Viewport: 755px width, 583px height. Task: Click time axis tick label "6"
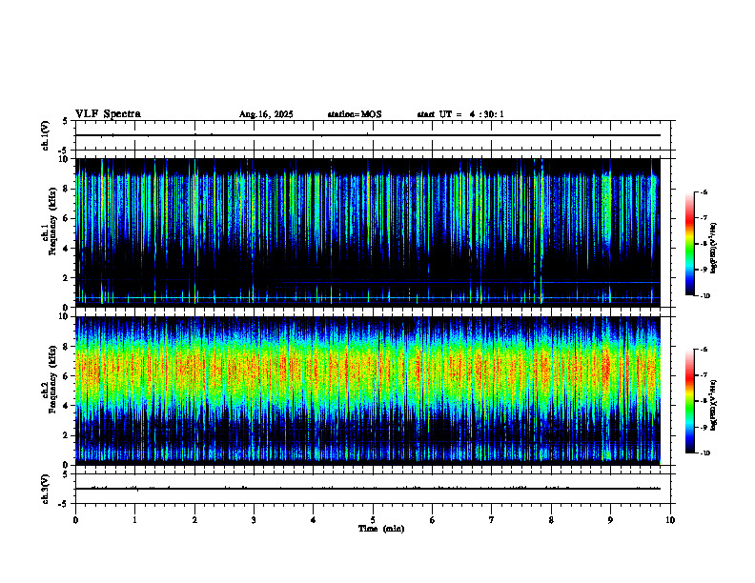[x=433, y=520]
